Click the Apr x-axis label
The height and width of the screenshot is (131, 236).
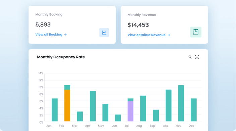point(87,126)
